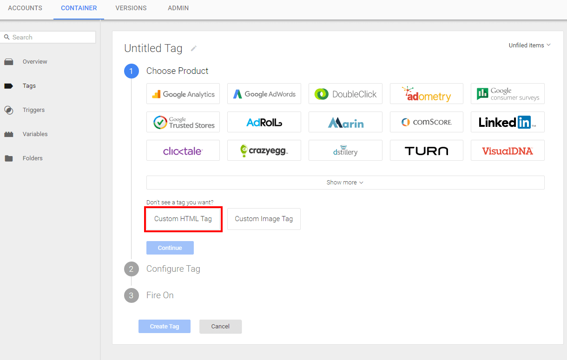Cancel the tag creation
Image resolution: width=567 pixels, height=360 pixels.
point(220,326)
